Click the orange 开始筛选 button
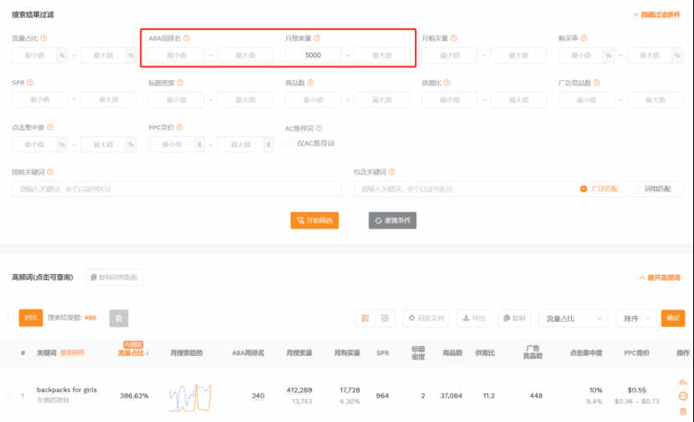Screen dimensions: 694x422 [x=314, y=221]
